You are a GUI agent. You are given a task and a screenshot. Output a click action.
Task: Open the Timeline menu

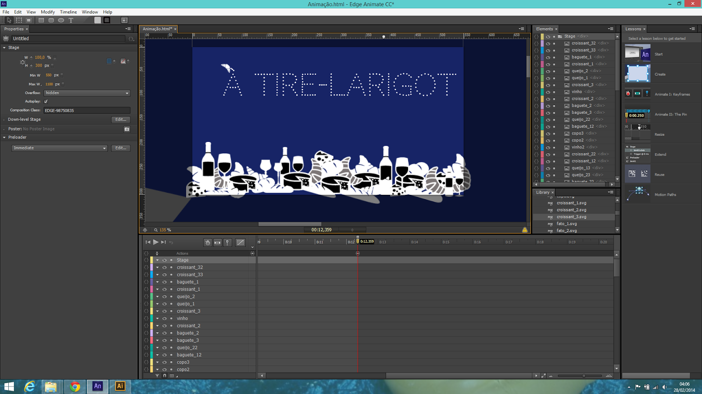coord(68,12)
